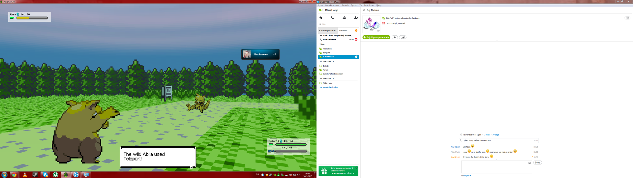Click the orange Gry Nielsen sender name
The image size is (633, 178).
pyautogui.click(x=456, y=157)
